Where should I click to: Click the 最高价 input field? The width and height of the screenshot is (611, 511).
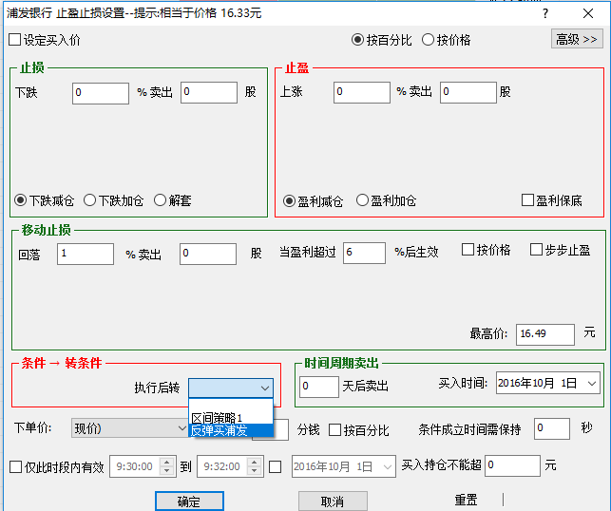(x=544, y=334)
